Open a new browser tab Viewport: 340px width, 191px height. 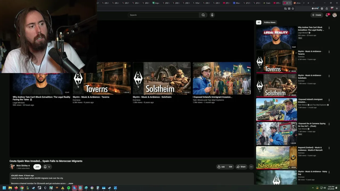click(308, 3)
